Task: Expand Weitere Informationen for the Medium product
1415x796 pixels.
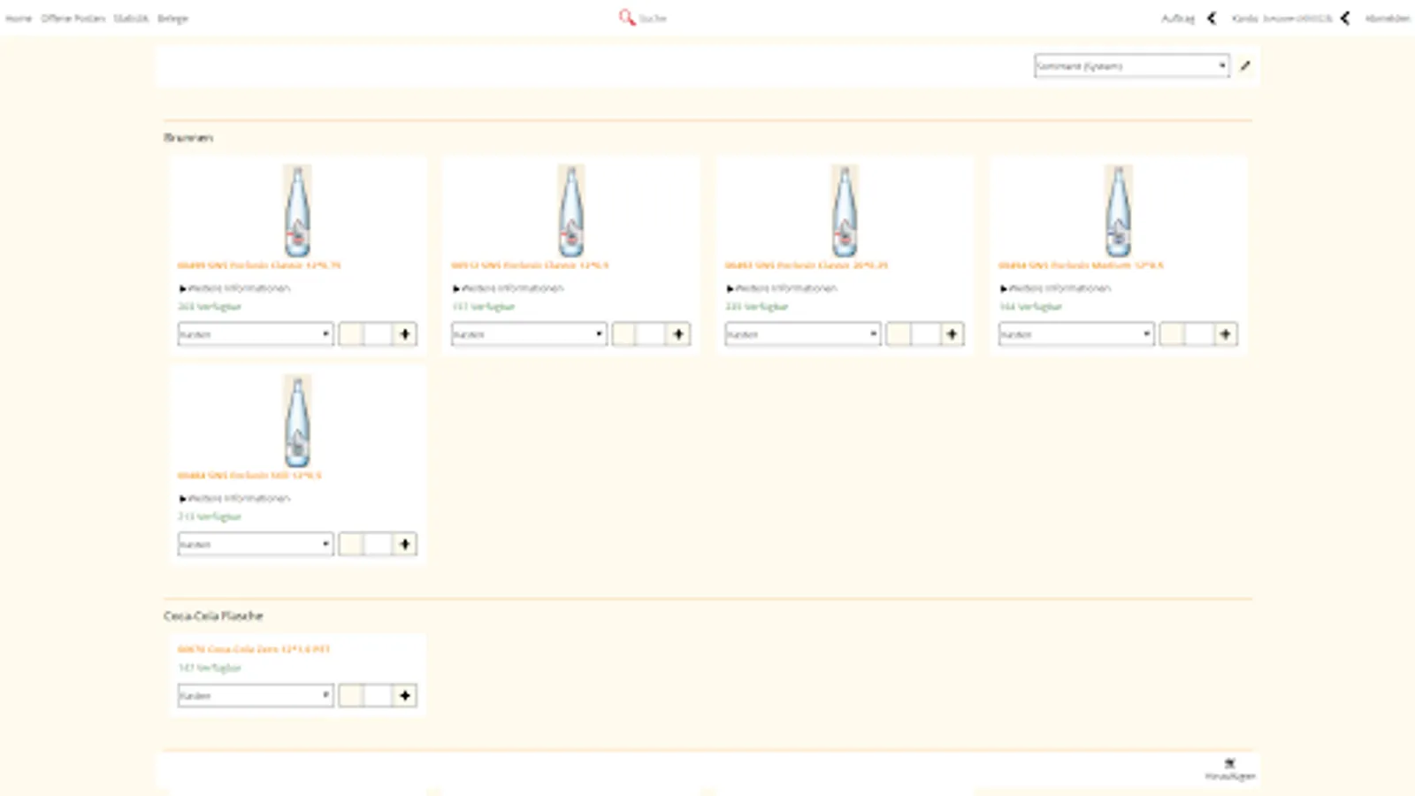Action: click(x=1055, y=288)
